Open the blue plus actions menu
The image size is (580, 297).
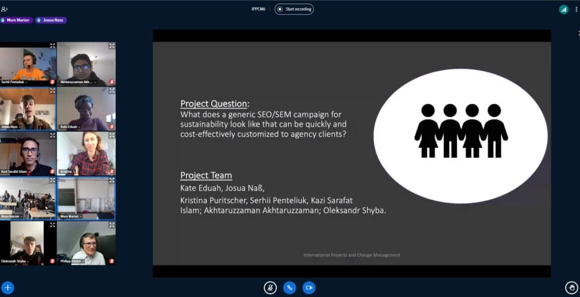point(7,288)
